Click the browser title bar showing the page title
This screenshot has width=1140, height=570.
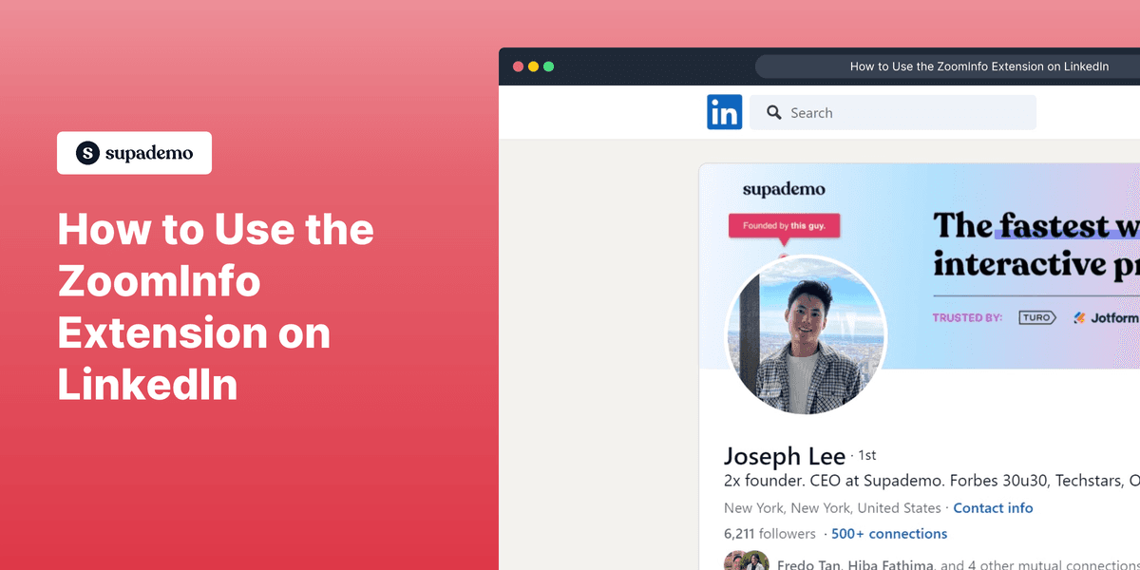point(979,66)
